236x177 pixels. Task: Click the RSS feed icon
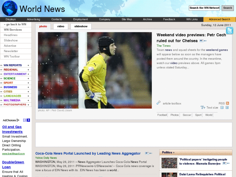[x=228, y=103]
